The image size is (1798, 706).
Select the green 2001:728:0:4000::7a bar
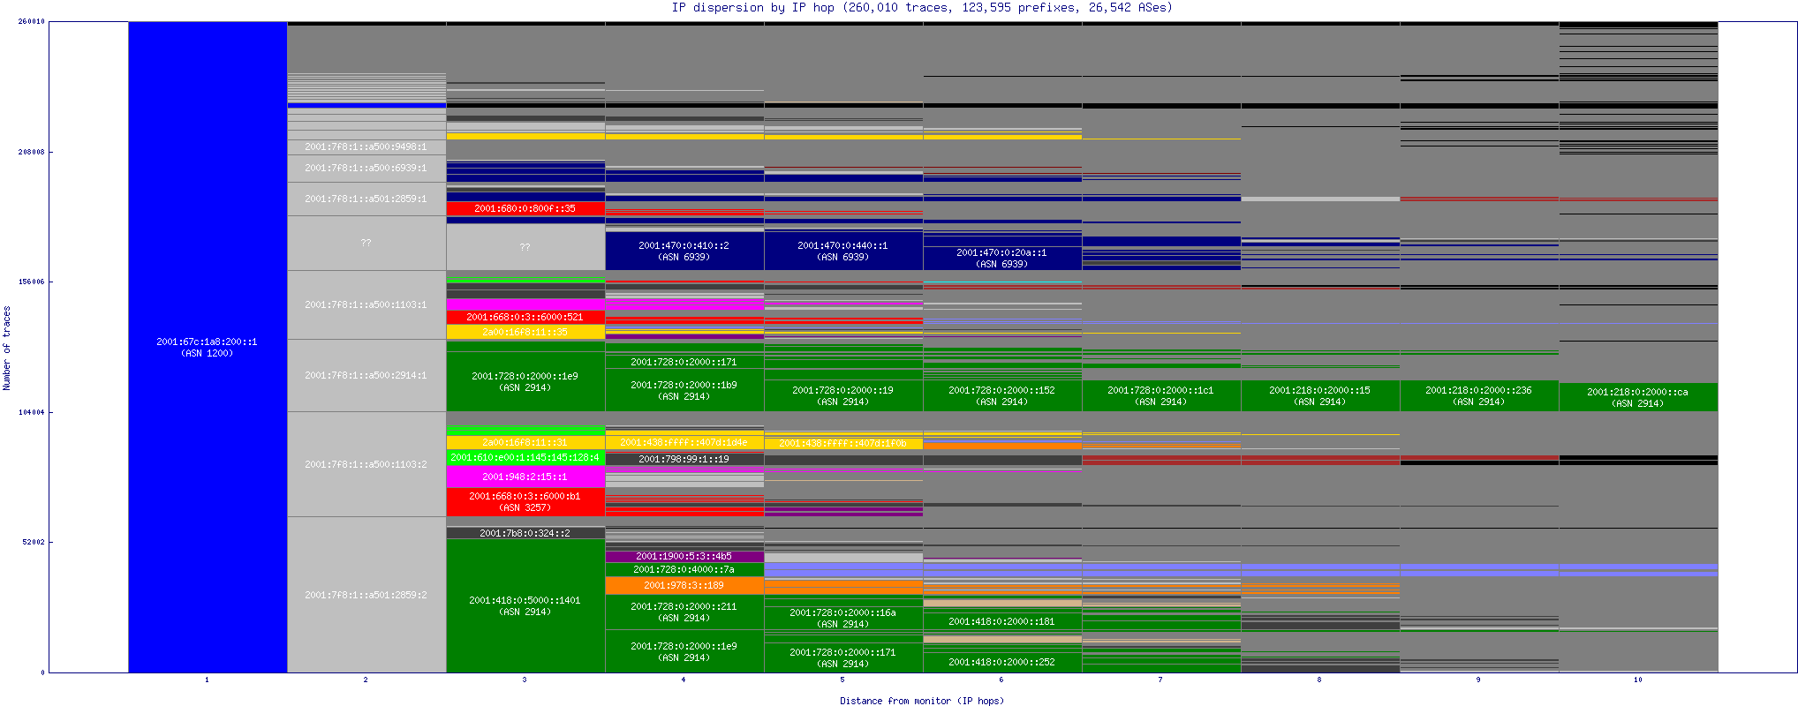coord(684,570)
